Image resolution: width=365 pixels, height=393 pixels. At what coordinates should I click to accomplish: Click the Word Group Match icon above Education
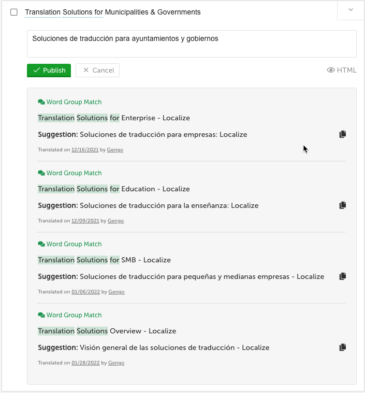pyautogui.click(x=41, y=173)
